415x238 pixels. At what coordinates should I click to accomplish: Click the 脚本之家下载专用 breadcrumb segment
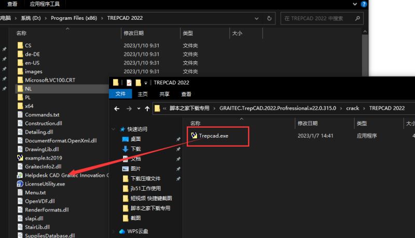(189, 108)
